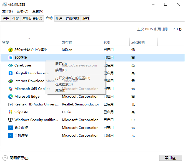Minimize the Task Manager window
The image size is (185, 165).
(153, 4)
